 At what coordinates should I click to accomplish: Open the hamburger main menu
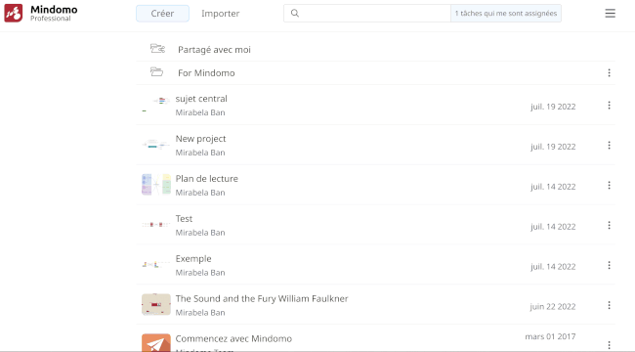[x=611, y=14]
